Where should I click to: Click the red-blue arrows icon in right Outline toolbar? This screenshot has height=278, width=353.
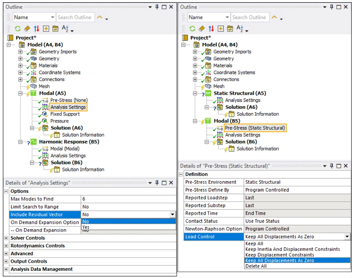[x=211, y=29]
